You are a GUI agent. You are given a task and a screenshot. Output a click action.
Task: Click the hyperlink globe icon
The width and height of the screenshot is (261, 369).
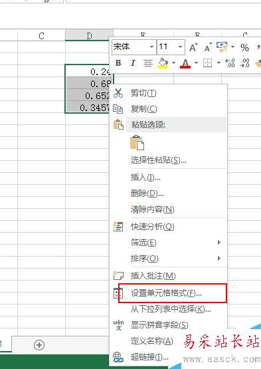coord(118,357)
